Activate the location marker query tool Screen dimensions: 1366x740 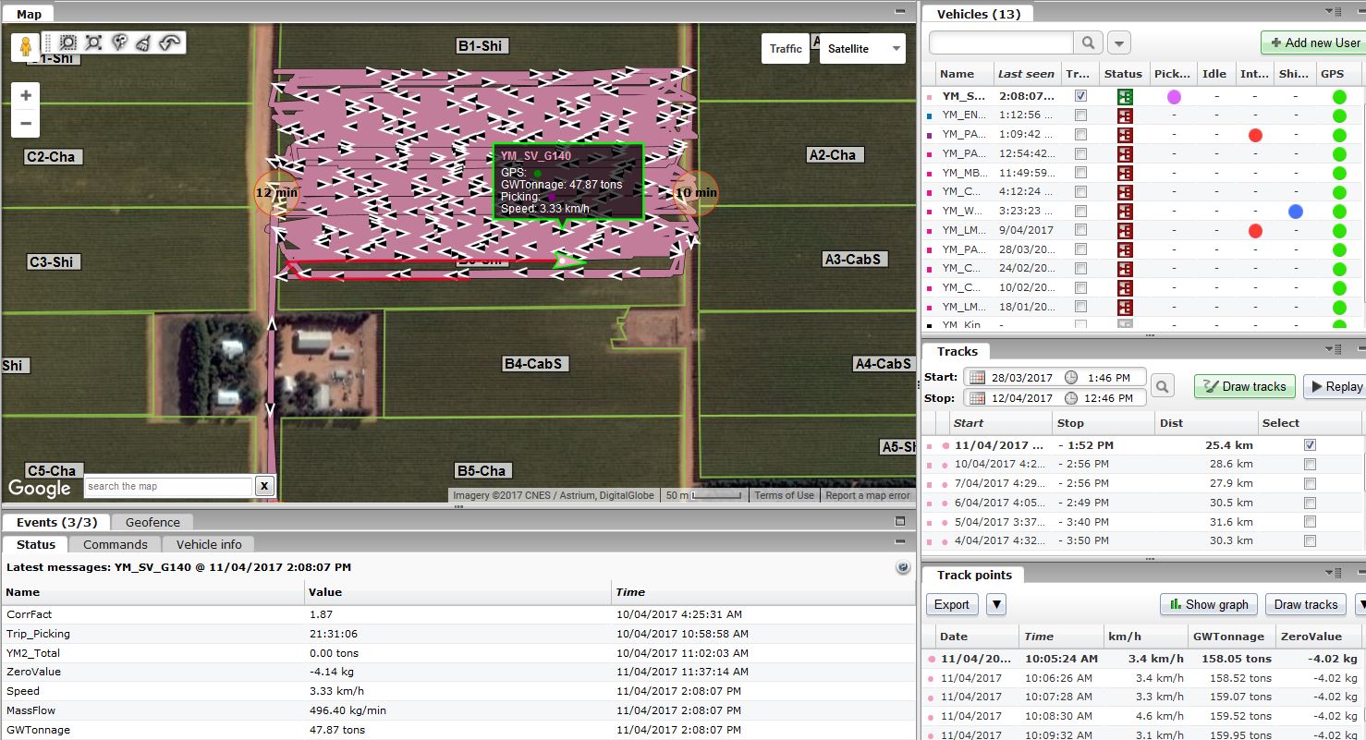coord(119,42)
